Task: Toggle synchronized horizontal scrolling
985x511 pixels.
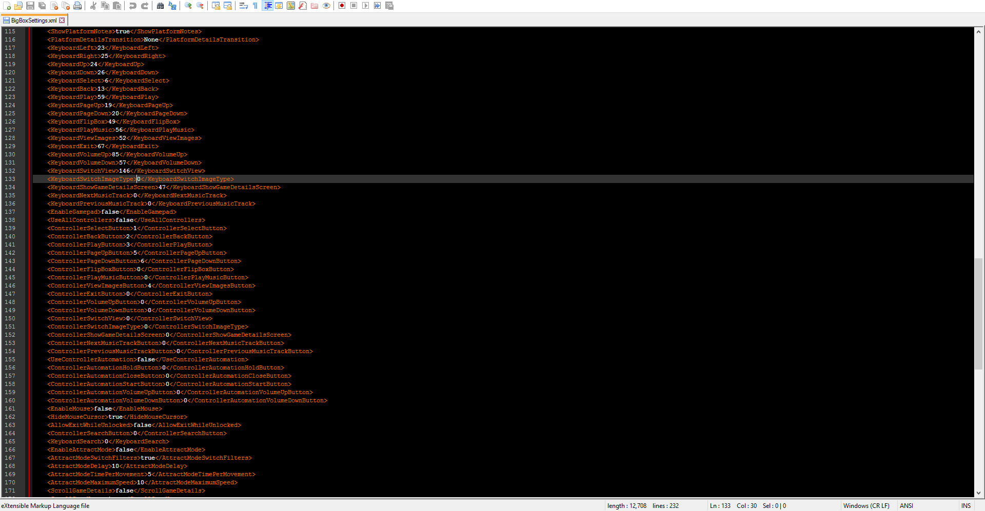Action: point(228,6)
